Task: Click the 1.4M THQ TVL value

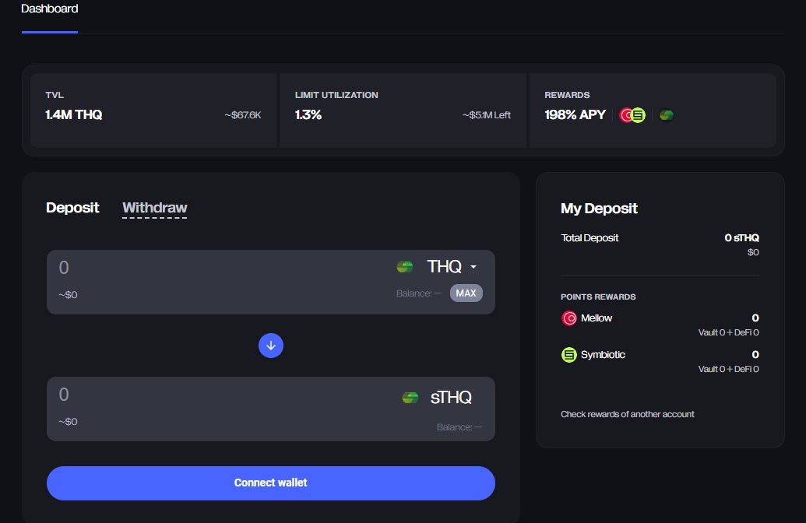Action: (x=73, y=114)
